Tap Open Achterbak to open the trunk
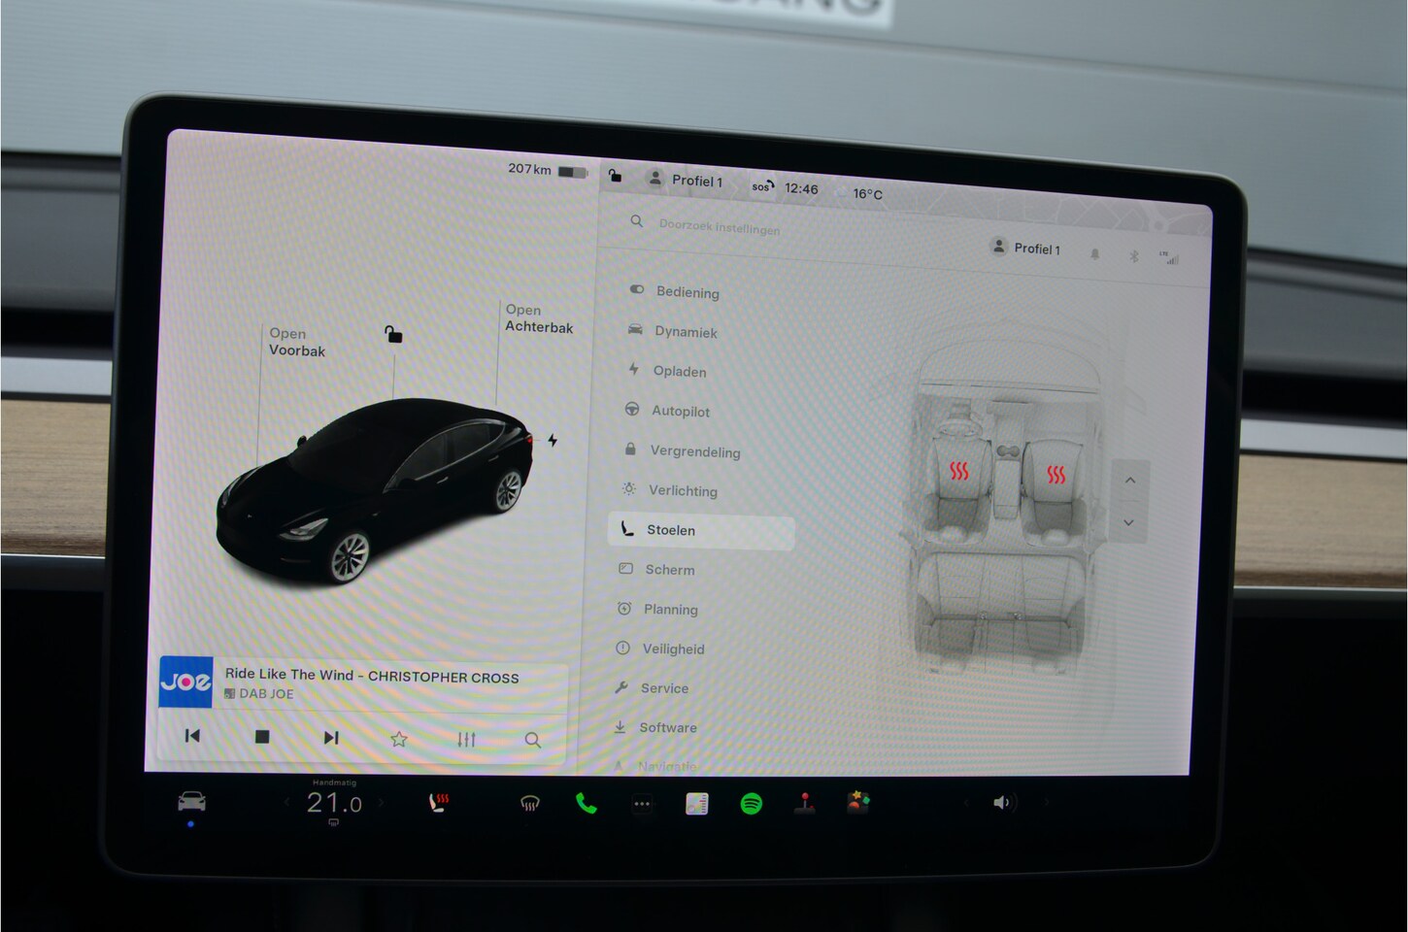This screenshot has height=932, width=1408. pyautogui.click(x=538, y=318)
